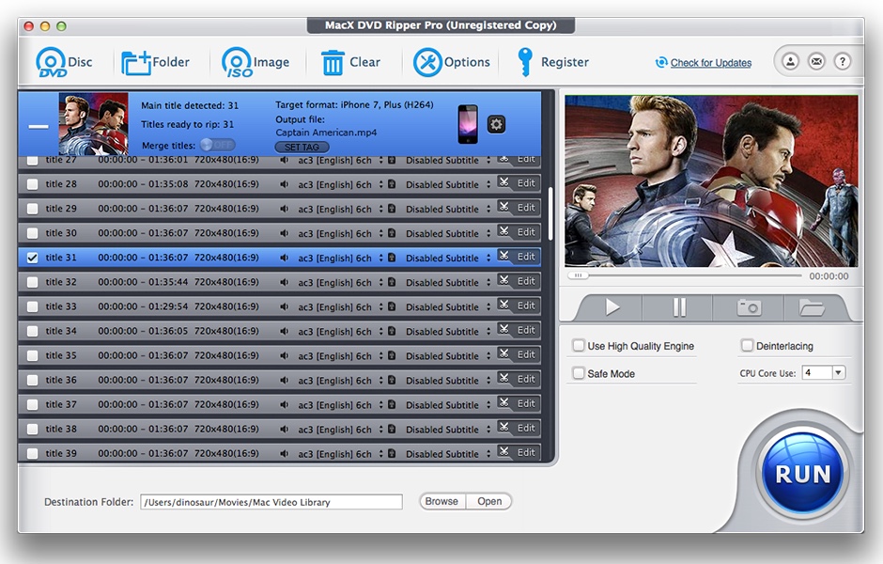
Task: Open subtitle dropdown for title 36
Action: (488, 381)
